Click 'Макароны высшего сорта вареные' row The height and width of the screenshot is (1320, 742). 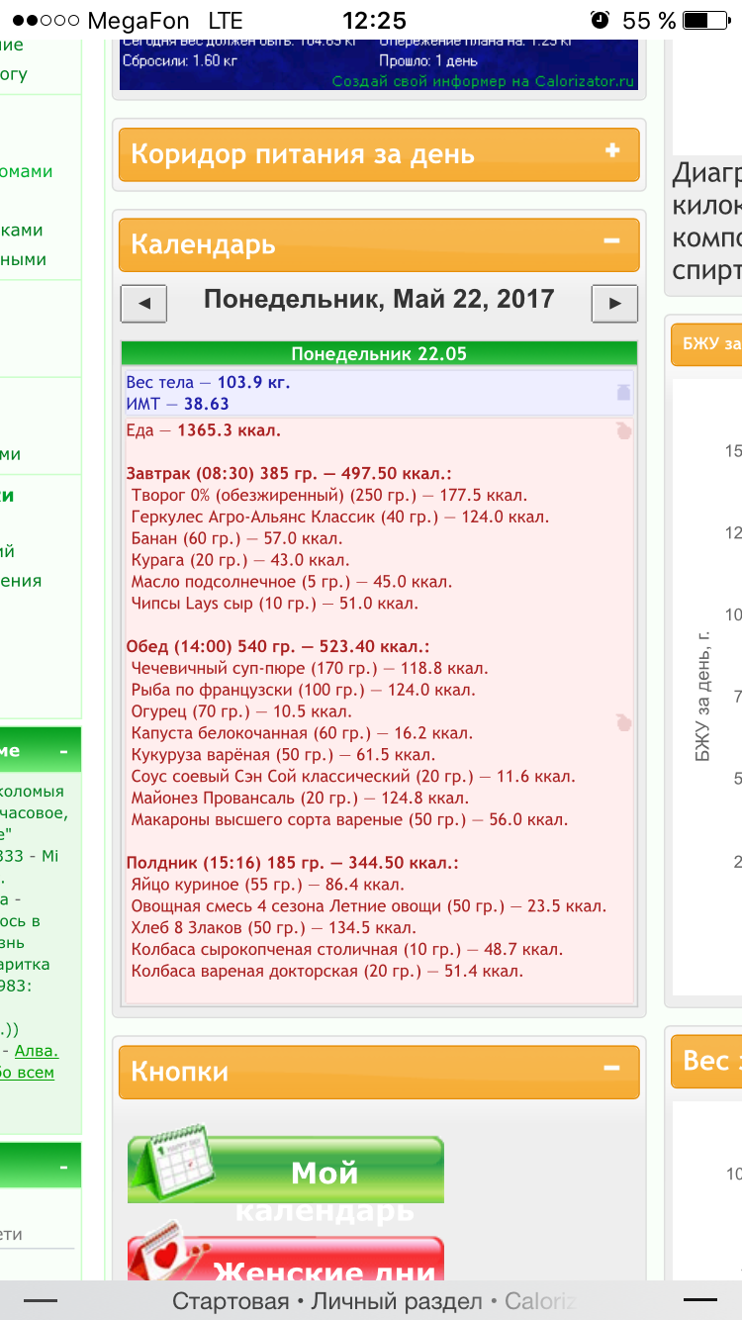pos(349,819)
